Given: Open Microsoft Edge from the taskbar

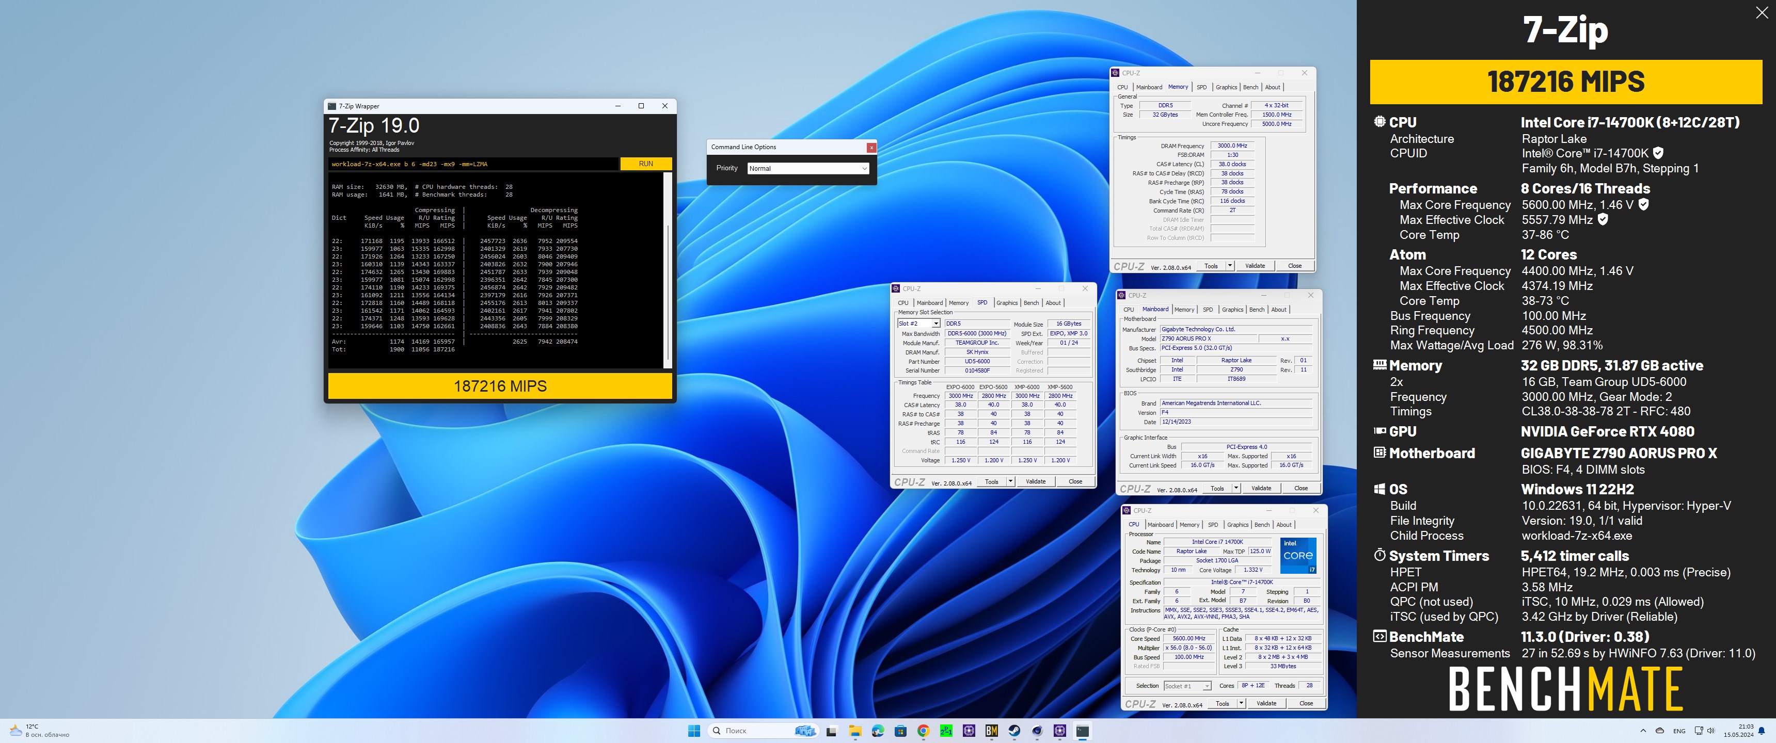Looking at the screenshot, I should pos(878,731).
